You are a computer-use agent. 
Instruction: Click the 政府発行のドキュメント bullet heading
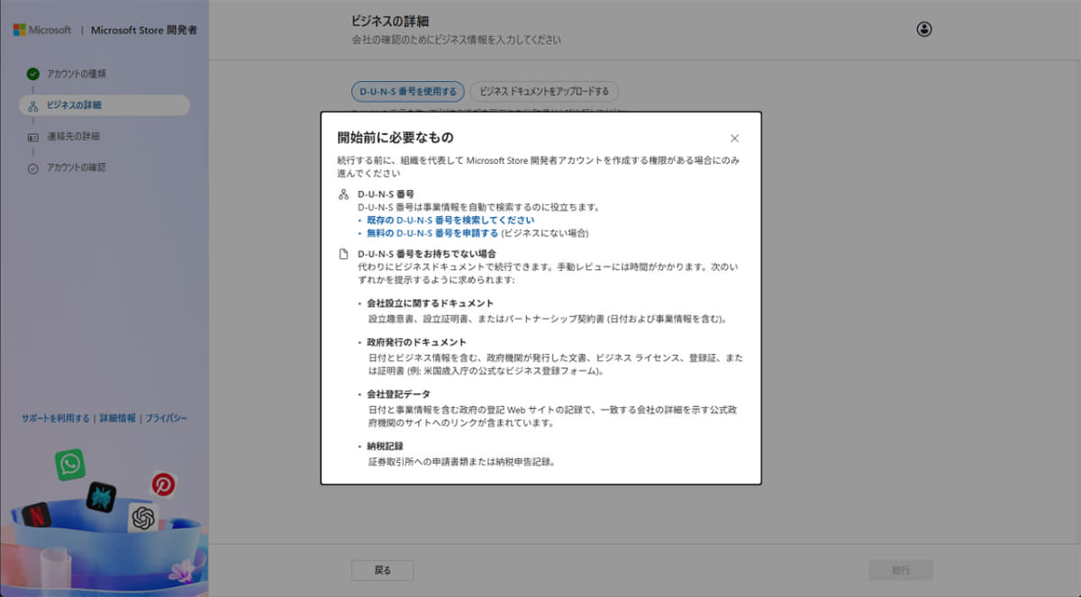(x=417, y=342)
